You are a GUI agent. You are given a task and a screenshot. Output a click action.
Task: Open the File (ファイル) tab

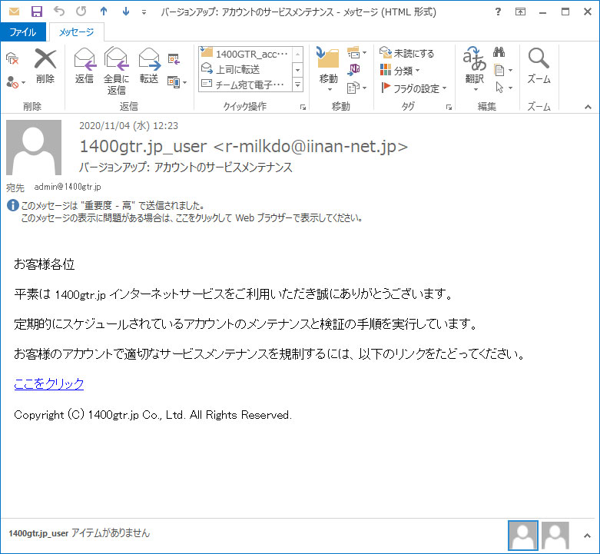[23, 32]
